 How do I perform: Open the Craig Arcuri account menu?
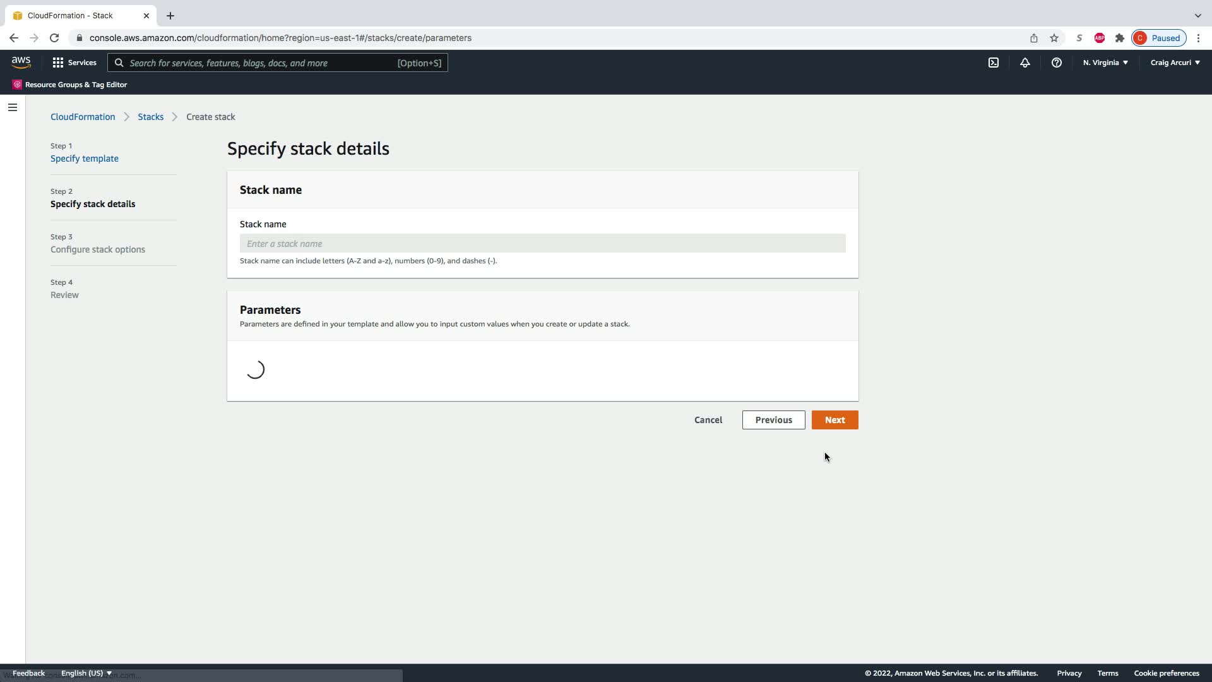[1175, 63]
